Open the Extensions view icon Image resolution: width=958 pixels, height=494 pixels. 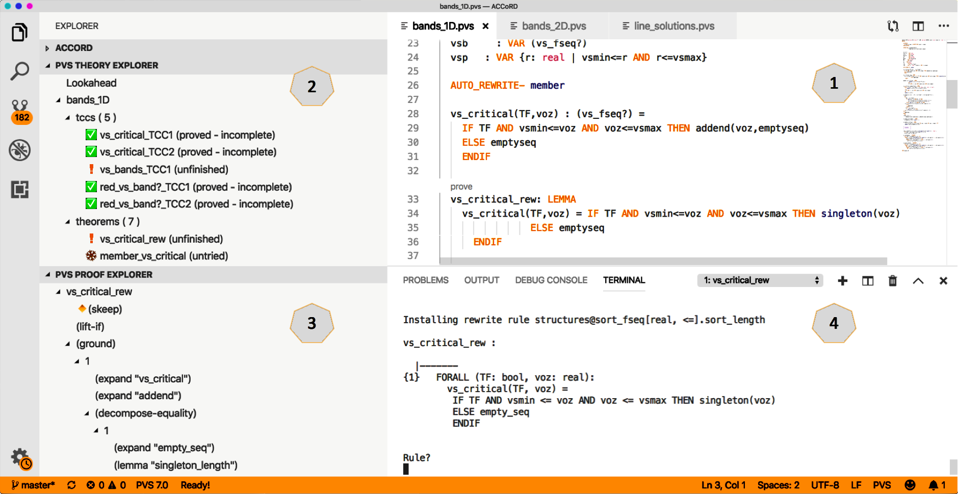coord(19,190)
